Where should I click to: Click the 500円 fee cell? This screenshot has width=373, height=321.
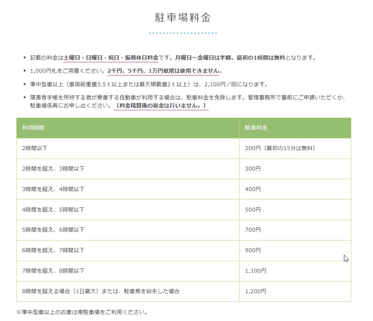coord(253,210)
